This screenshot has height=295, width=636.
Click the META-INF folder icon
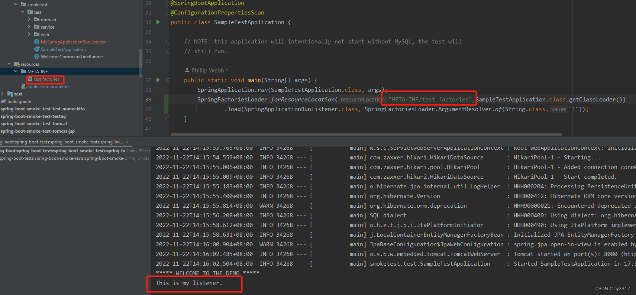pyautogui.click(x=23, y=71)
